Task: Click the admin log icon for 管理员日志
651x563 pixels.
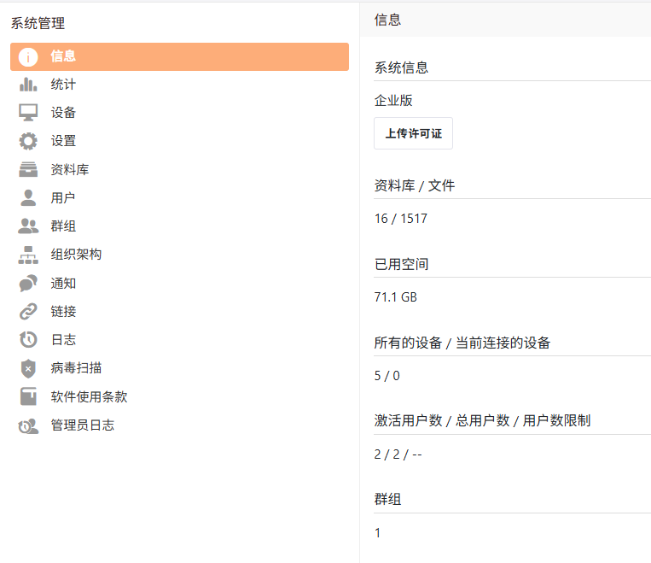Action: coord(28,425)
